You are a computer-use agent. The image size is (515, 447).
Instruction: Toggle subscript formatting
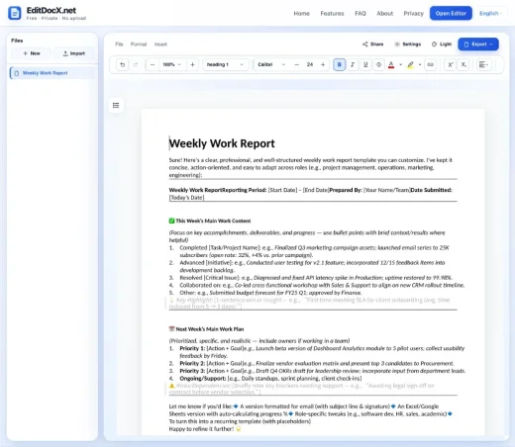[x=463, y=64]
